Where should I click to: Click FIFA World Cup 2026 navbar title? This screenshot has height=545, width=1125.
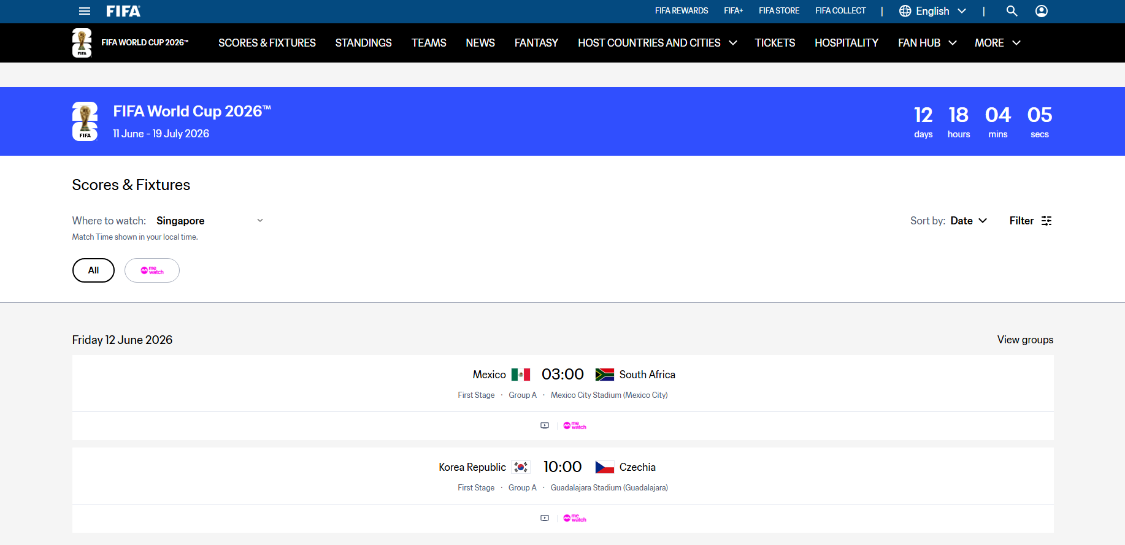[145, 42]
